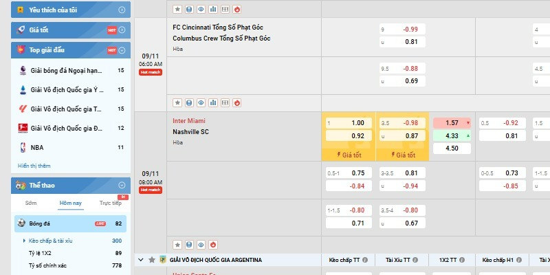Switch to the Sớm tab
The width and height of the screenshot is (550, 275).
[31, 203]
